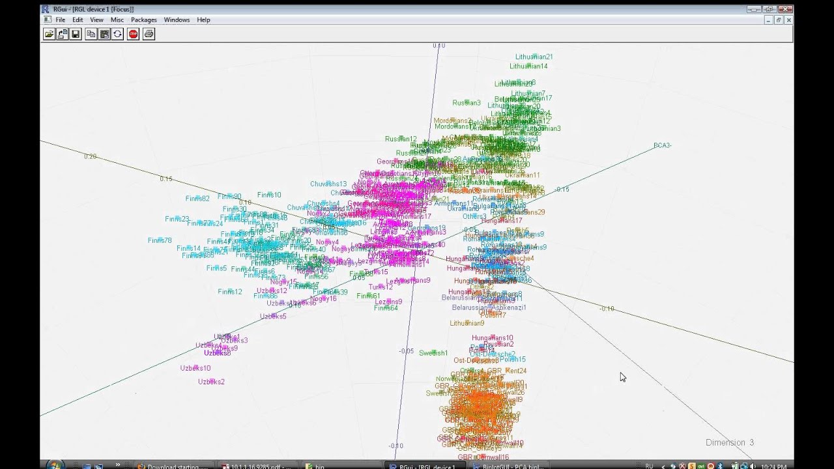Click the Chuvashs13 point label
834x469 pixels.
[x=328, y=184]
